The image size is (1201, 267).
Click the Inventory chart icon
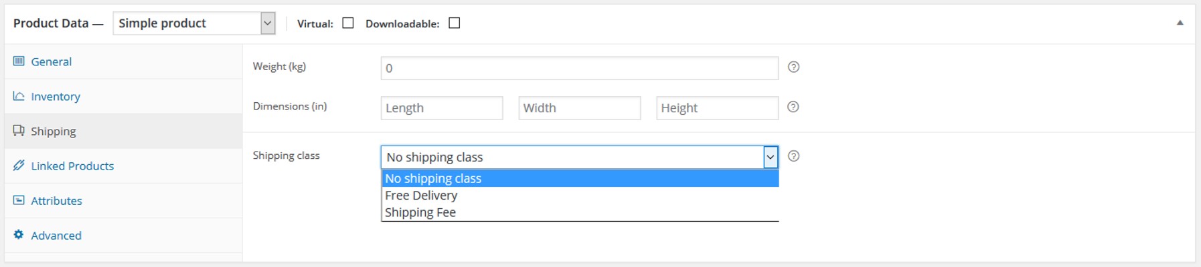point(19,96)
